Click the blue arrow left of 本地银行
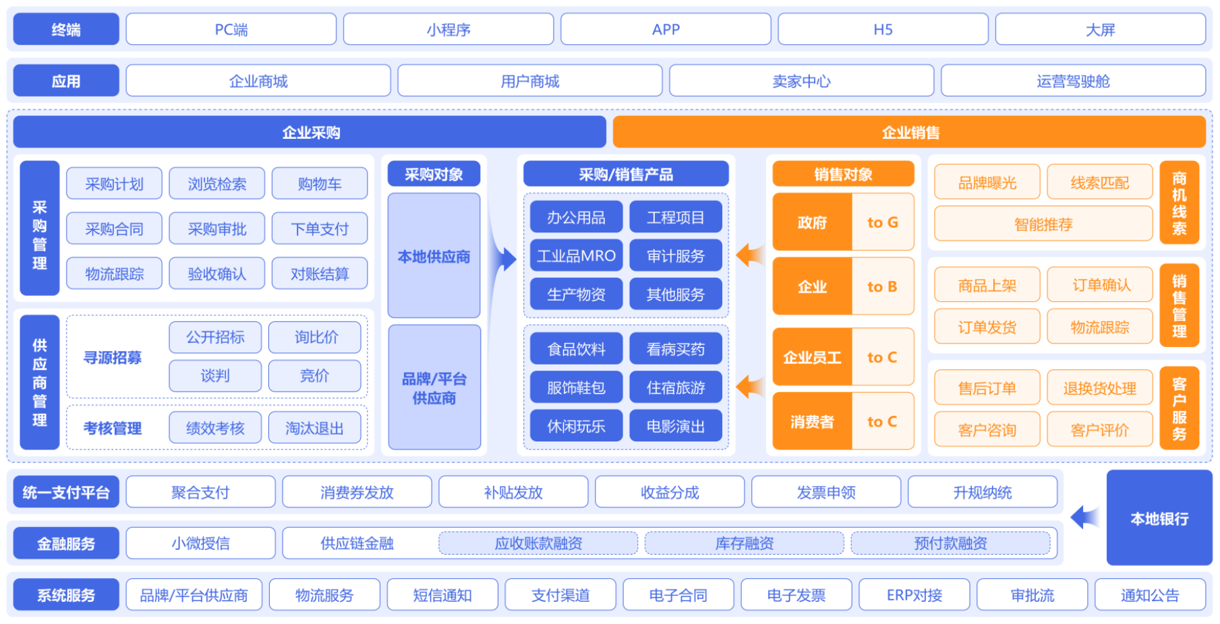Image resolution: width=1220 pixels, height=624 pixels. 1084,518
